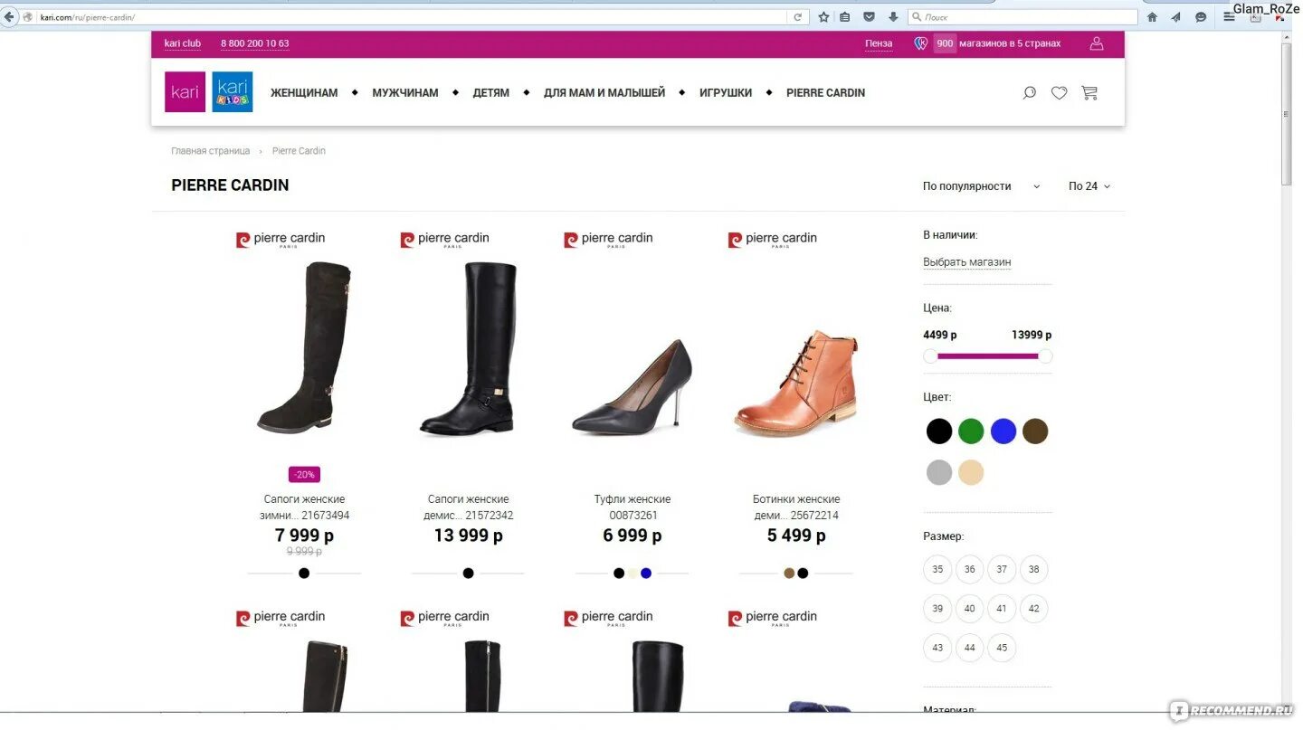This screenshot has width=1303, height=730.
Task: Select size 40 filter
Action: coord(970,609)
